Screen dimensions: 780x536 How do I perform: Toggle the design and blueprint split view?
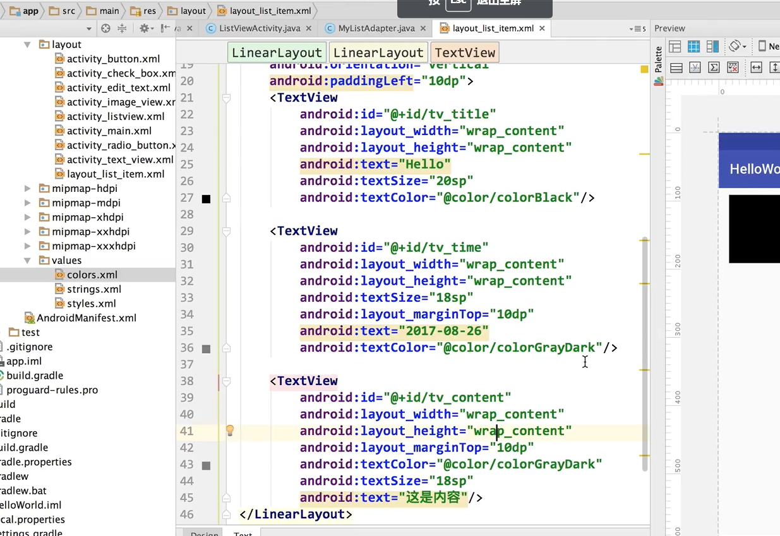712,46
